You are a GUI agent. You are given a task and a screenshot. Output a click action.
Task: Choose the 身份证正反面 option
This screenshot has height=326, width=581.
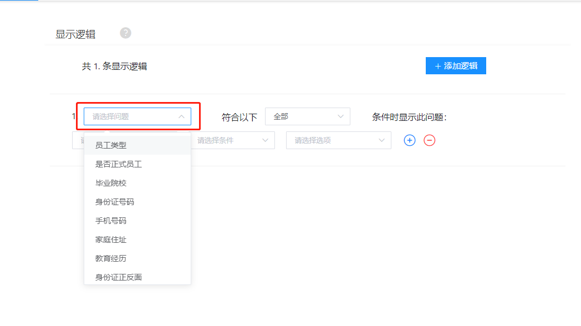click(x=119, y=277)
